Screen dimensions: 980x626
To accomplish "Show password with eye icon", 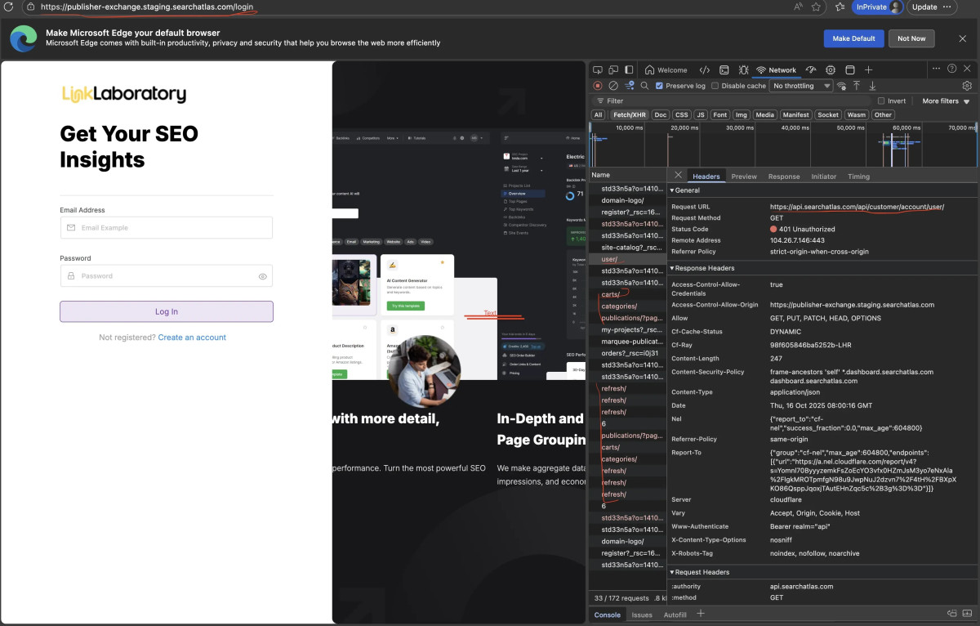I will pyautogui.click(x=263, y=276).
